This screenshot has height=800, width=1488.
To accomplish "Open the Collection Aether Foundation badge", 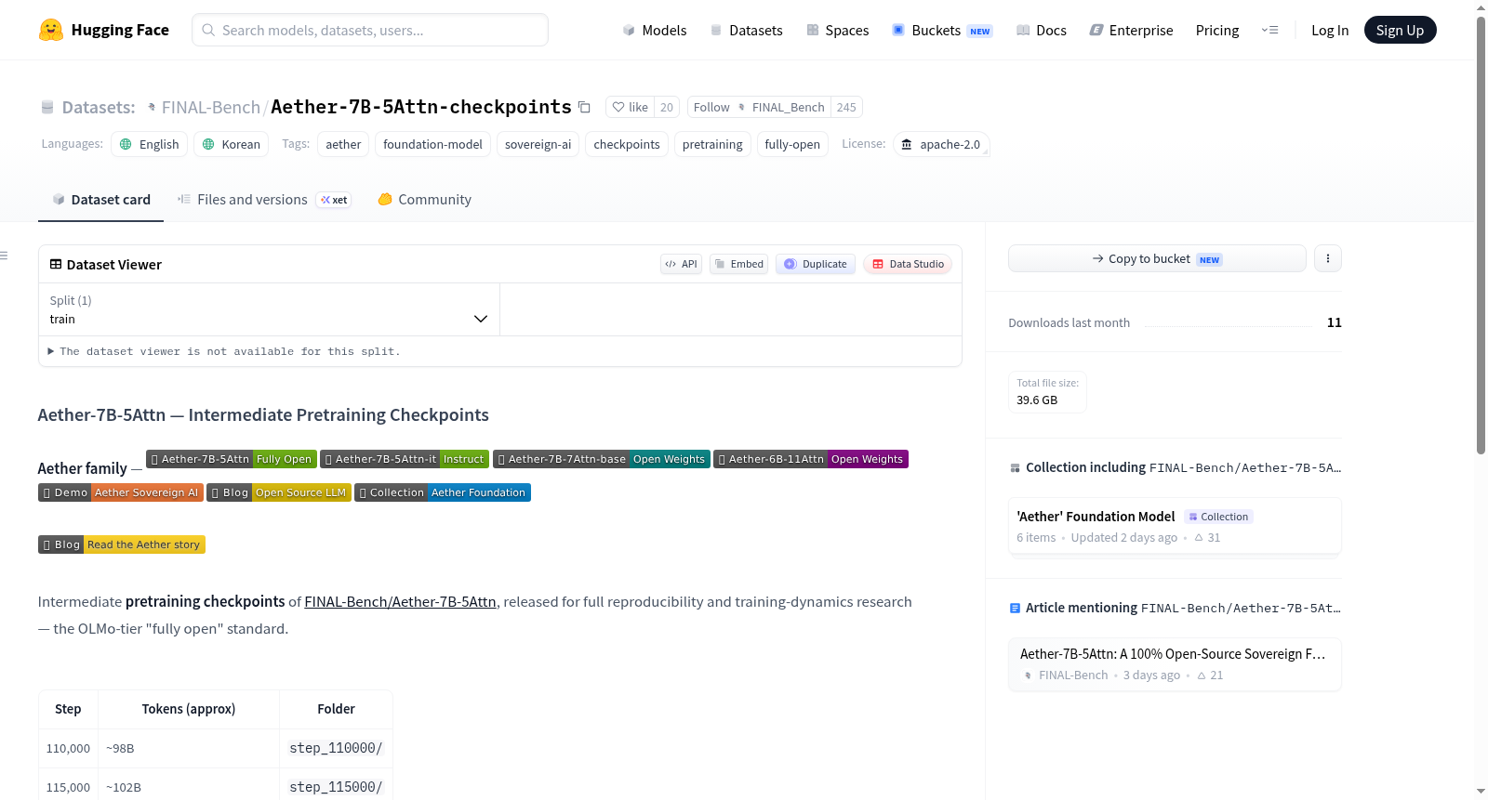I will (x=443, y=492).
